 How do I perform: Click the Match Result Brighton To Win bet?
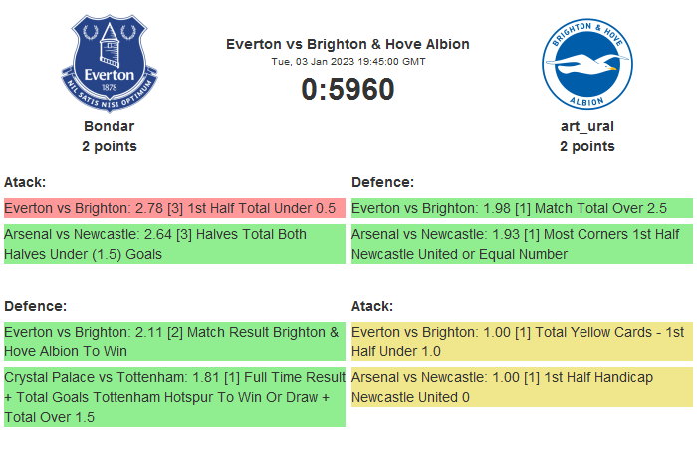174,342
